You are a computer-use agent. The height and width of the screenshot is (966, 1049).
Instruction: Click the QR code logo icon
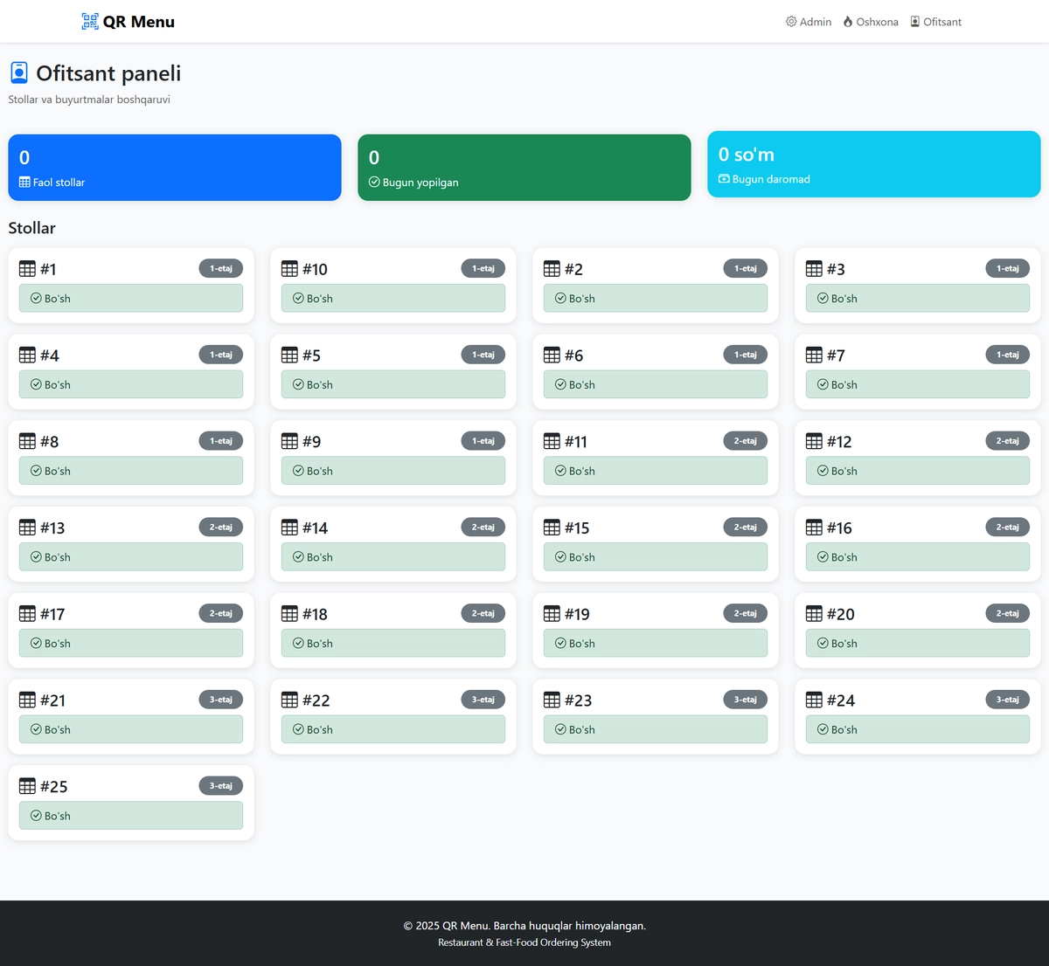pos(90,22)
